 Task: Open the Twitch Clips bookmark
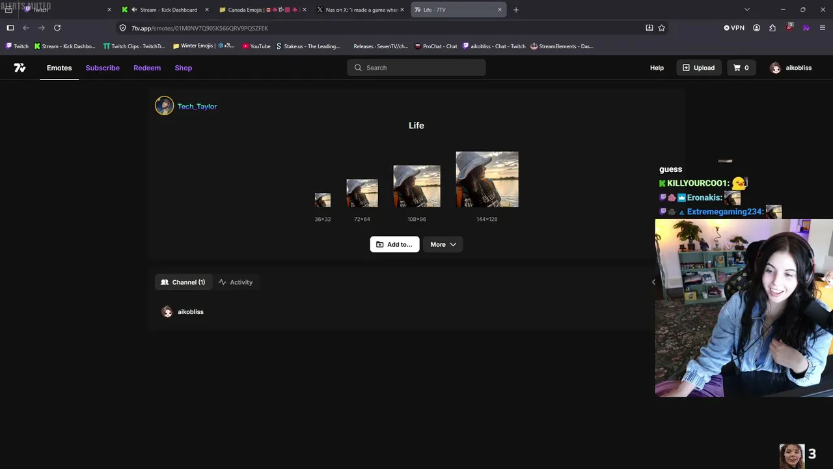click(x=134, y=46)
